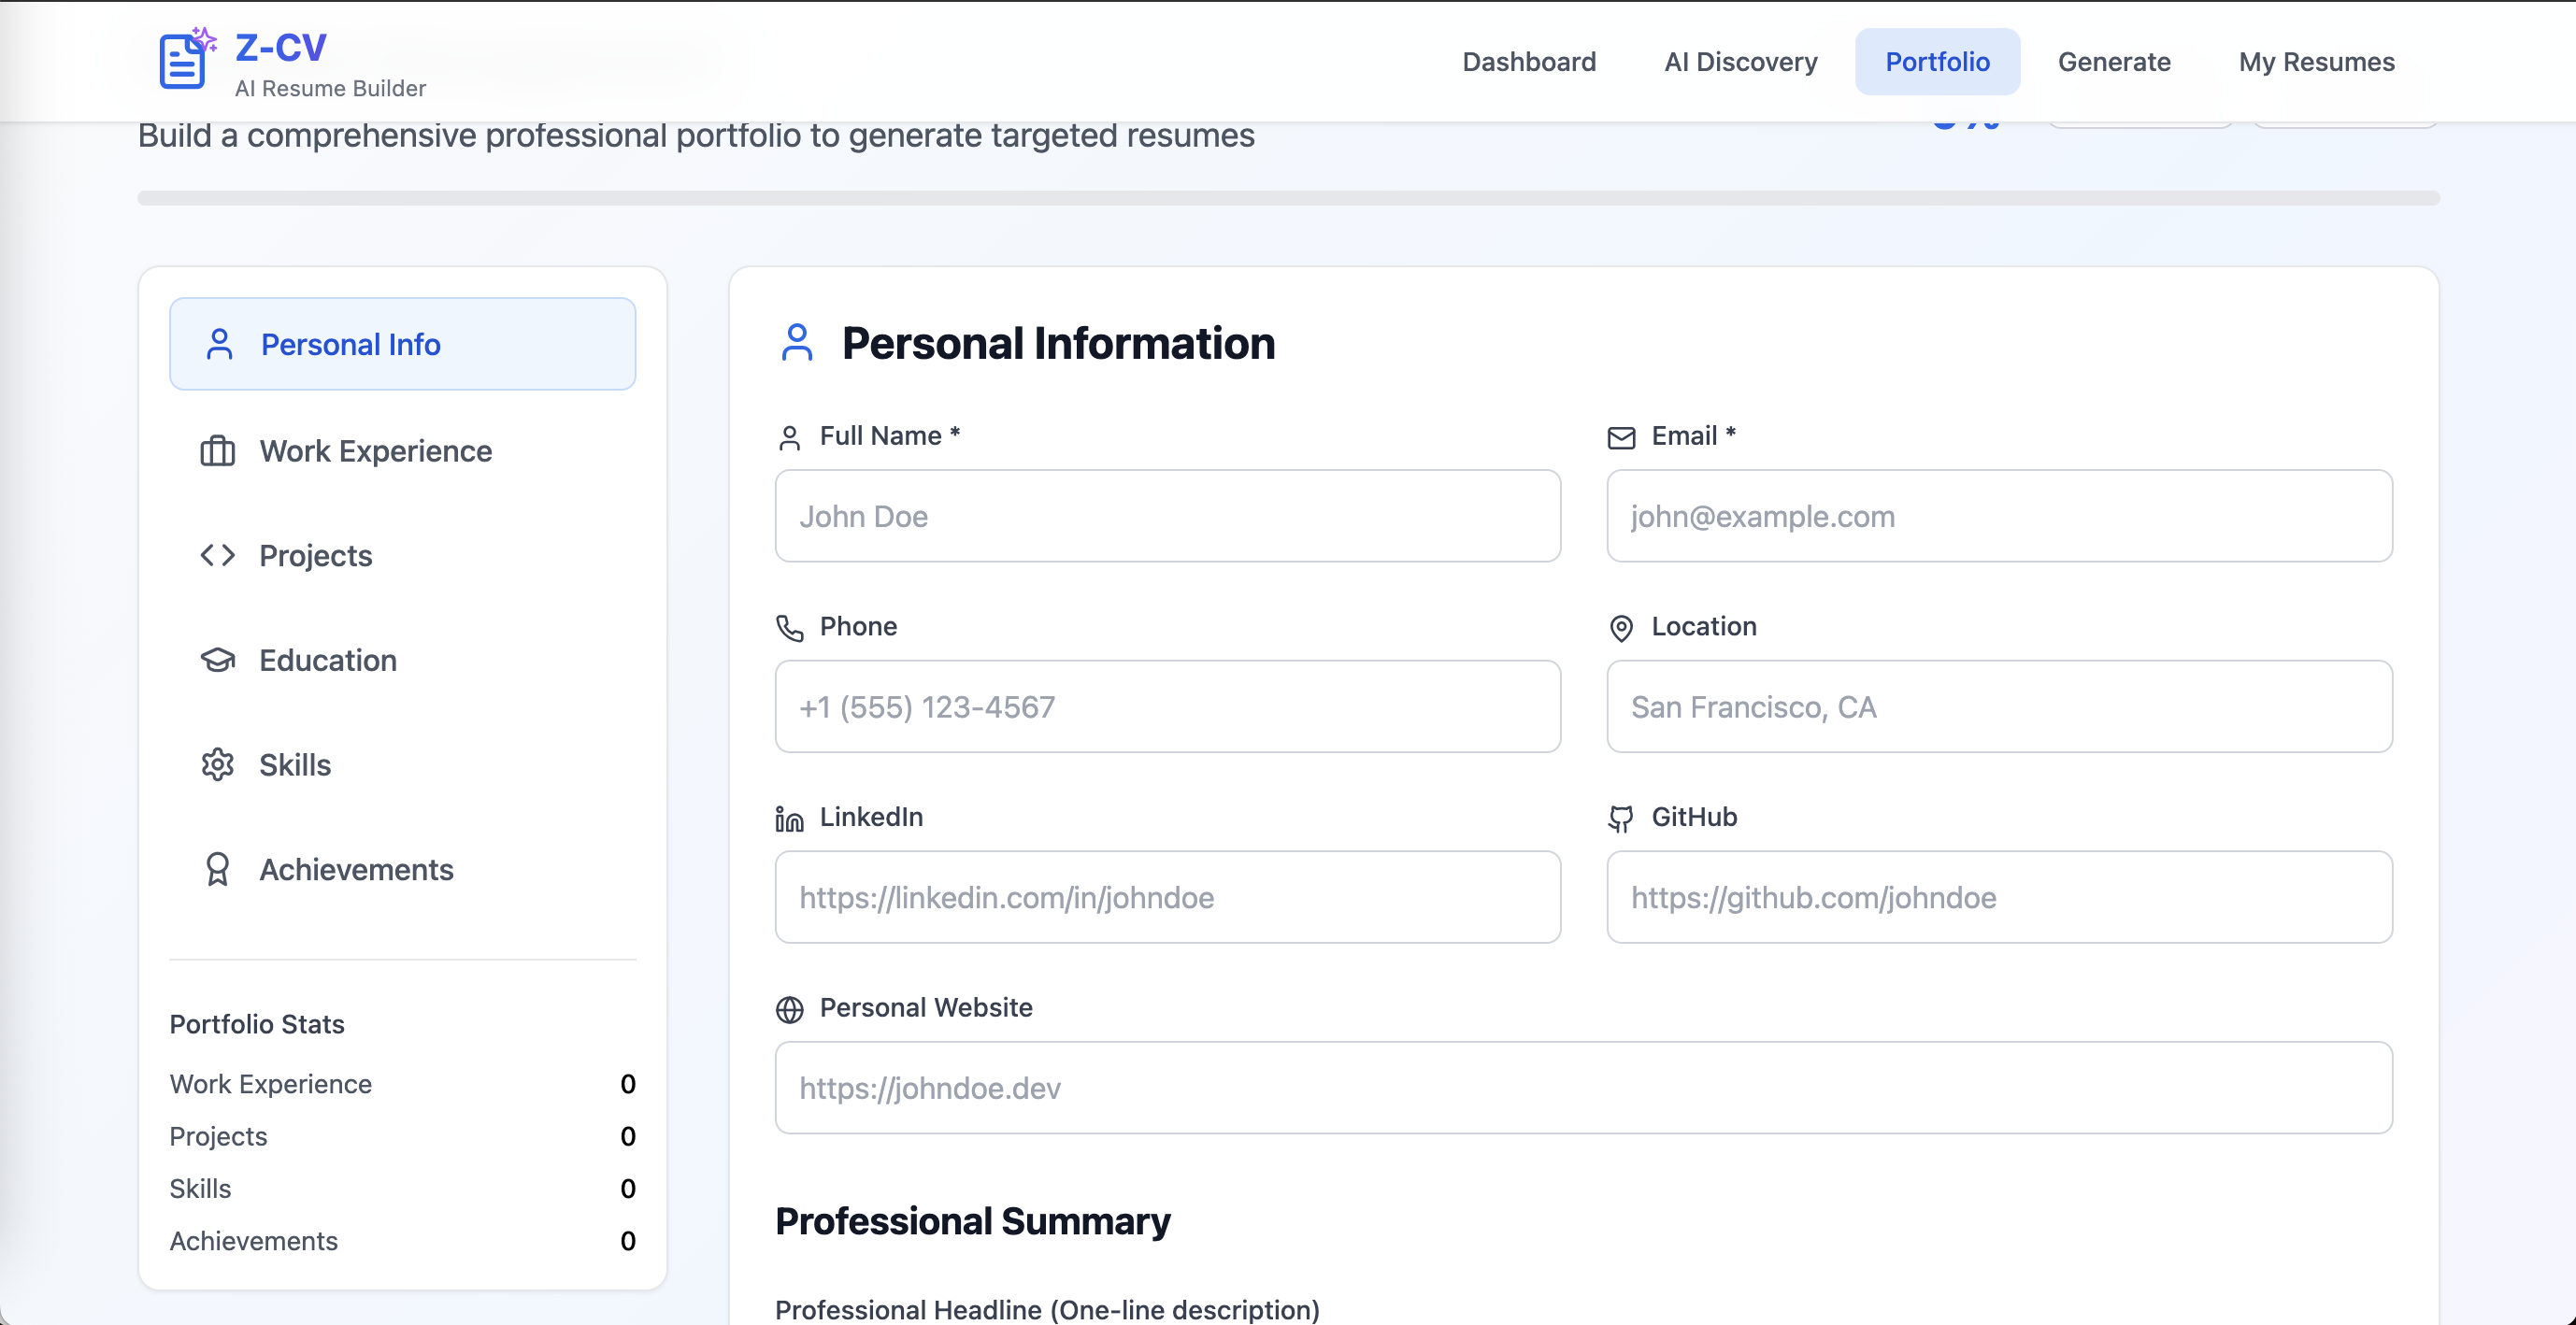2576x1325 pixels.
Task: Open the Achievements sidebar section
Action: (x=356, y=869)
